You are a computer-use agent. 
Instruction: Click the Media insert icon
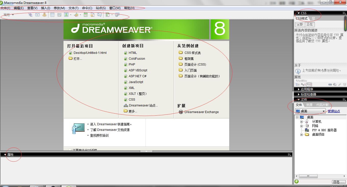point(76,15)
